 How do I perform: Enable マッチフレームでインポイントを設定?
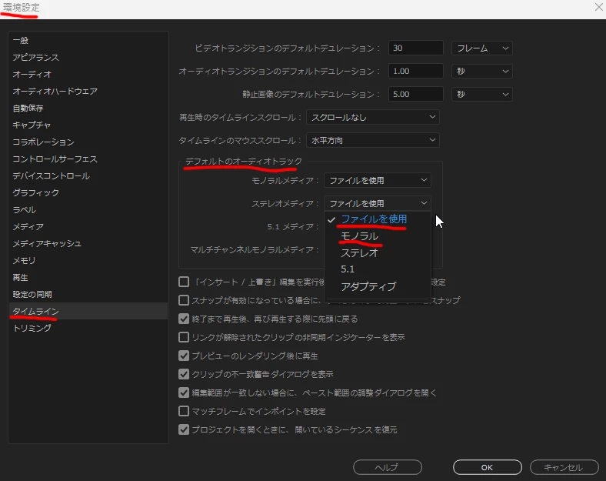point(184,411)
